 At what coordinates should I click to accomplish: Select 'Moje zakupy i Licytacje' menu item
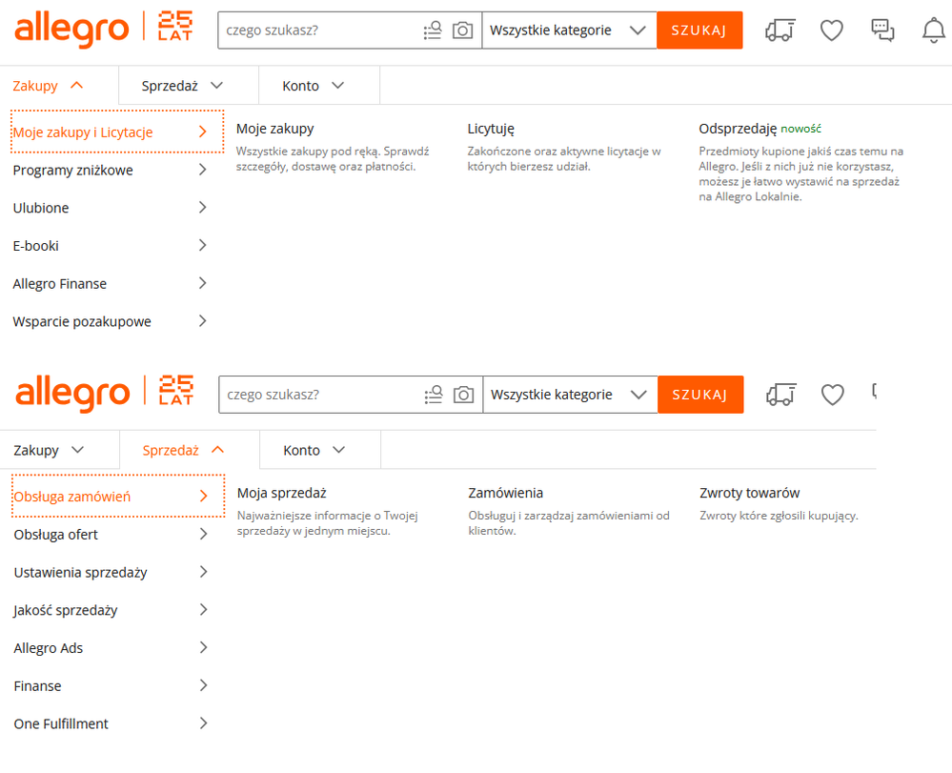[x=117, y=132]
